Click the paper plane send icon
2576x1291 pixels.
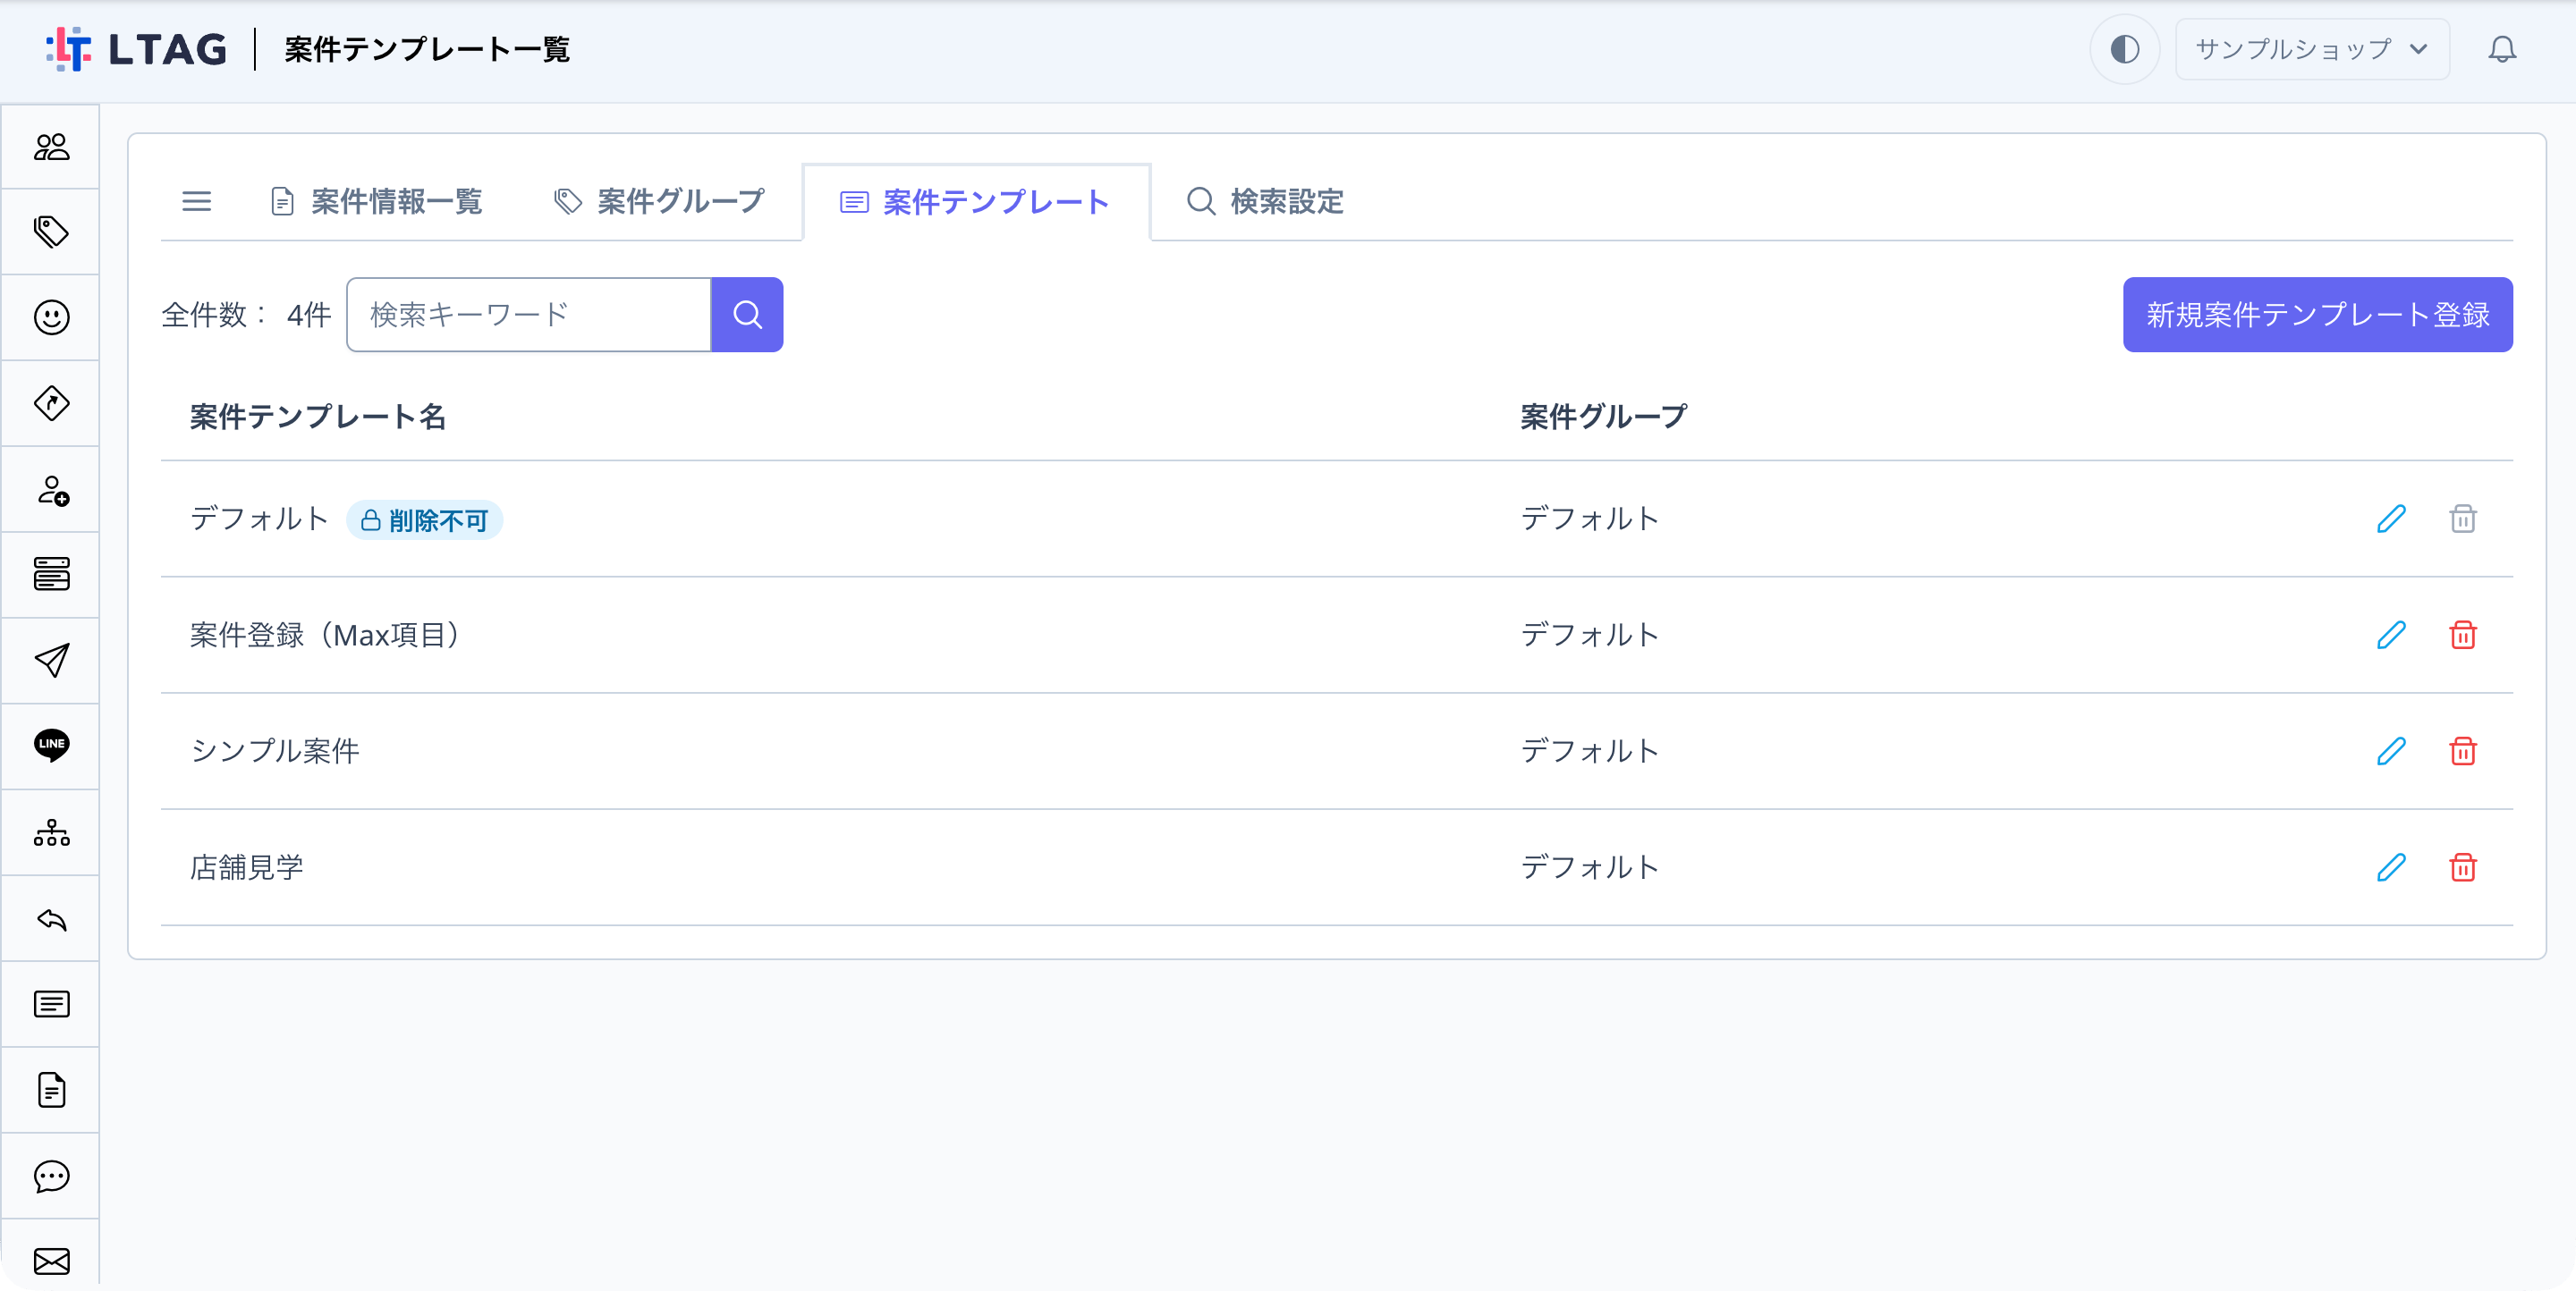coord(51,661)
